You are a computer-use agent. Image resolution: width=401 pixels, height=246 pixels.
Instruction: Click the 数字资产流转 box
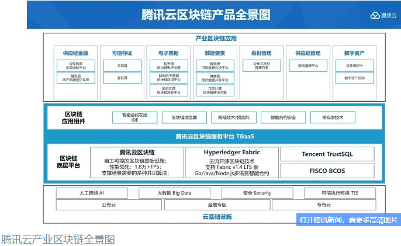355,78
